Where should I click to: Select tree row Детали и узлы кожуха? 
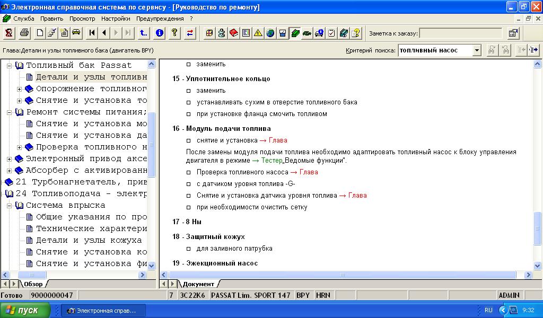[x=89, y=241]
